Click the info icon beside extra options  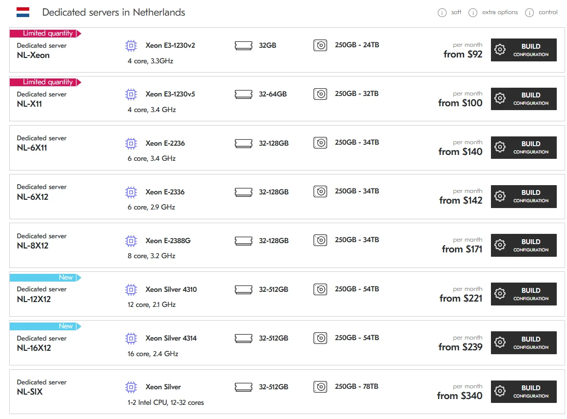(473, 13)
